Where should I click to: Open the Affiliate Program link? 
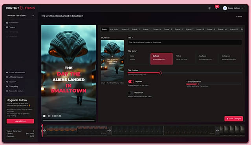click(15, 77)
